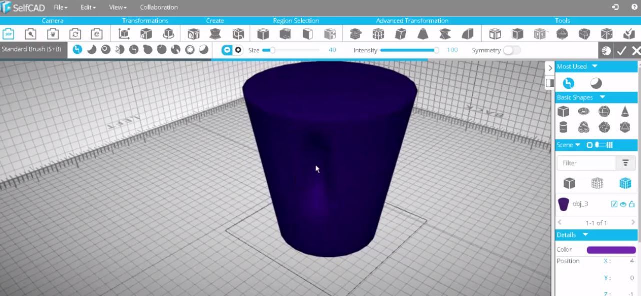Select the Magnify tool in the Camera toolbar

click(29, 33)
